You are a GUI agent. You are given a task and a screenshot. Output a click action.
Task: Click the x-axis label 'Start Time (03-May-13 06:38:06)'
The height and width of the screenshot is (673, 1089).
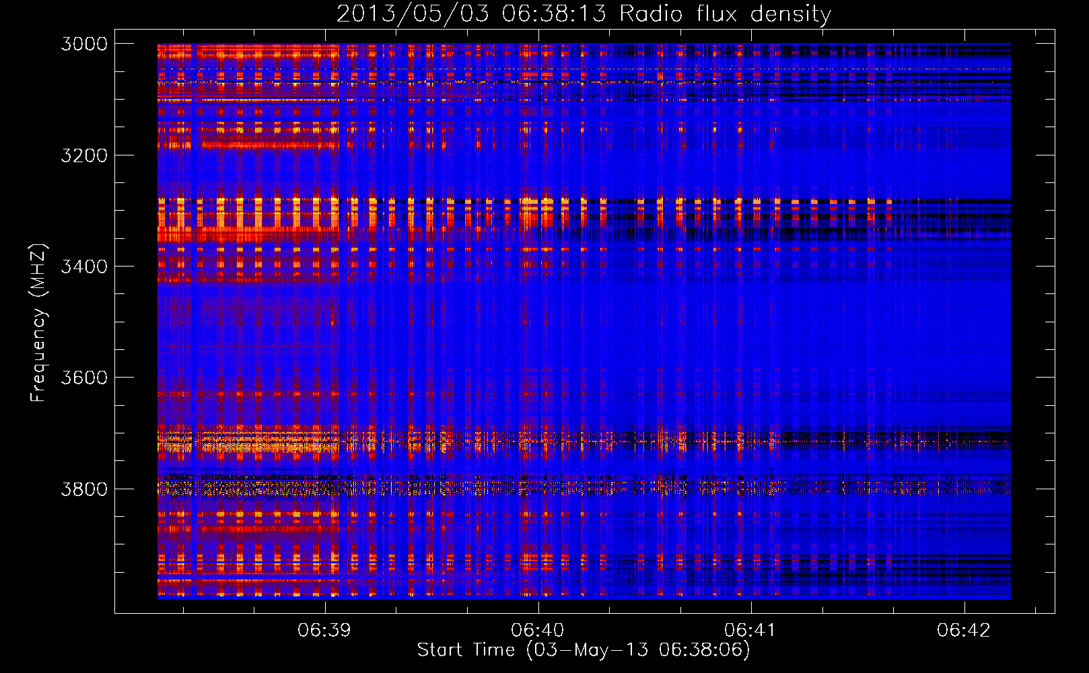tap(584, 649)
